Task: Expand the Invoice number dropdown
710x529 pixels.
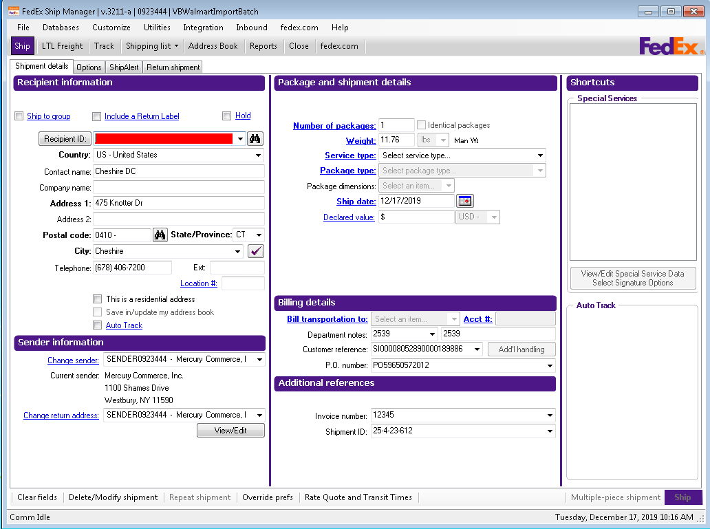Action: [x=550, y=415]
